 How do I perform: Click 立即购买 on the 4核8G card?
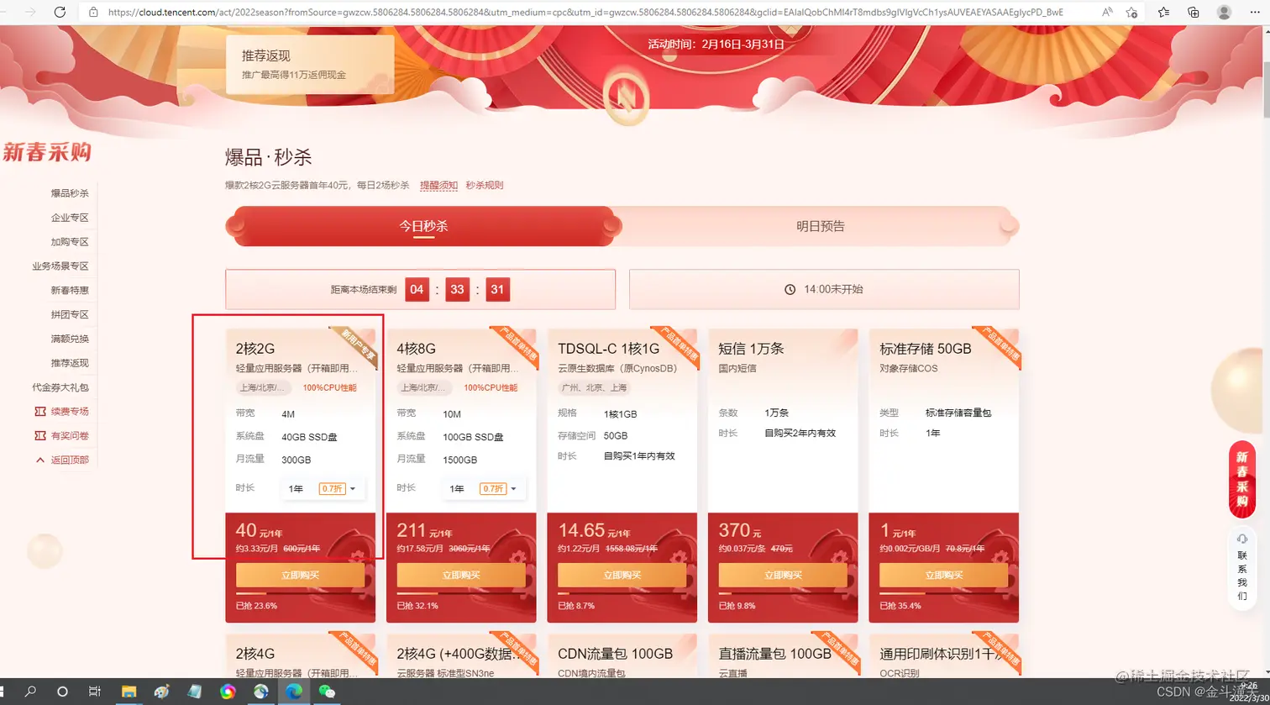461,575
